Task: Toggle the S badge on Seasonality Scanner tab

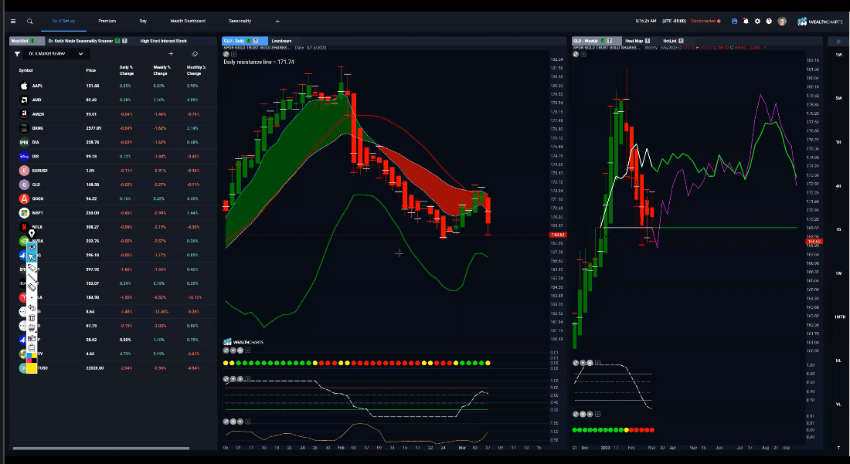Action: [x=117, y=41]
